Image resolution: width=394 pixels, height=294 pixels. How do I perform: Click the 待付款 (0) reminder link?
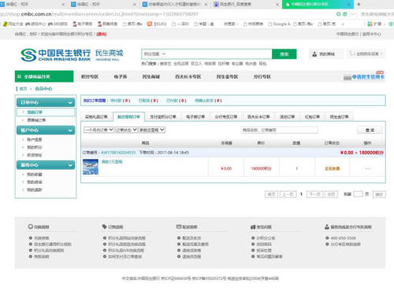pos(121,101)
